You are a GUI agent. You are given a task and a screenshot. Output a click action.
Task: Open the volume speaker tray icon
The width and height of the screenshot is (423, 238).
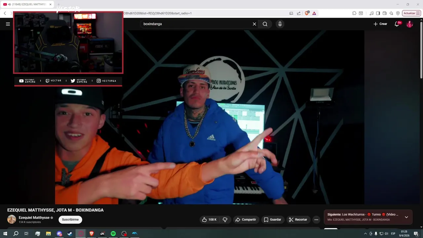click(386, 234)
